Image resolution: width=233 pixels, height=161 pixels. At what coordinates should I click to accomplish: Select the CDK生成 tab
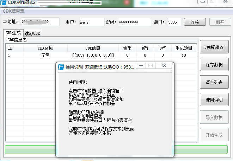click(x=13, y=33)
